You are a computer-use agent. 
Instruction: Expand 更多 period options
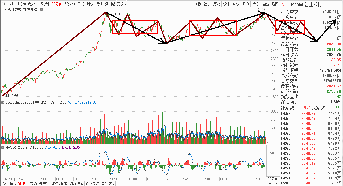(122, 4)
